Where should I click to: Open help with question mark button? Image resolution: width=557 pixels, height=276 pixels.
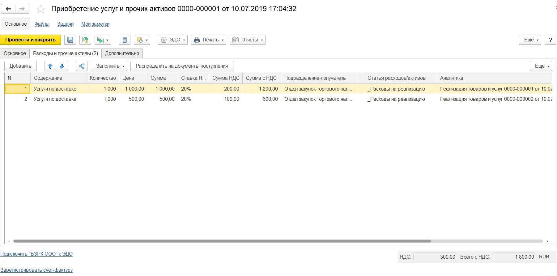[550, 40]
